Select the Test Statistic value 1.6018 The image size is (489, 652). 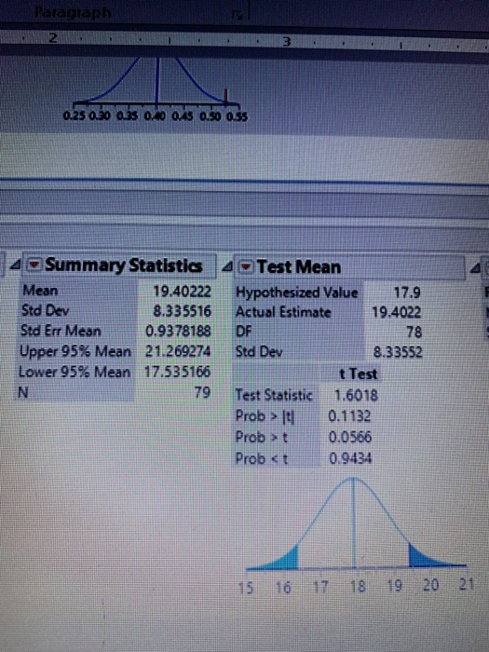[357, 395]
